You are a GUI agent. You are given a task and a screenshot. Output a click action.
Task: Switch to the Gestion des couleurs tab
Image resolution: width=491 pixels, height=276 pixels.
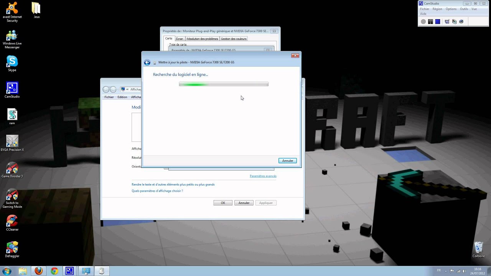point(234,39)
